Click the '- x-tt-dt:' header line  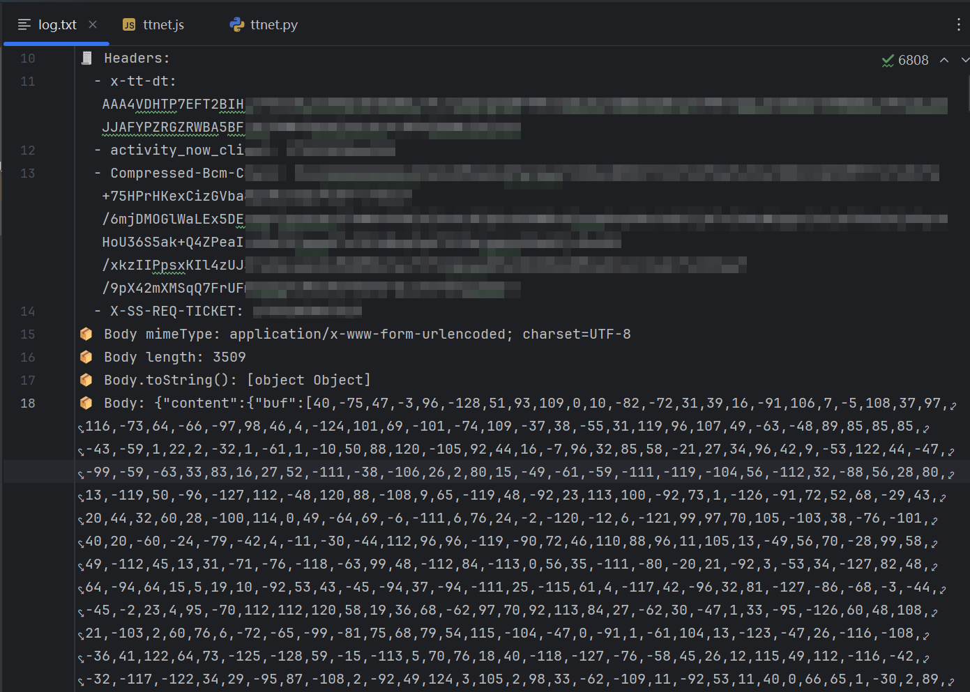tap(135, 82)
